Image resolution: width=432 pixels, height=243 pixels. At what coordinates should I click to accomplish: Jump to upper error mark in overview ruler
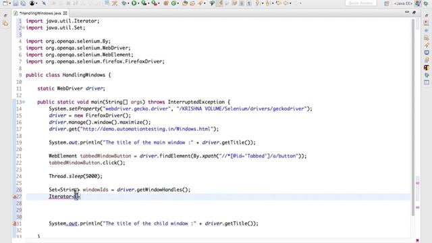(x=417, y=183)
